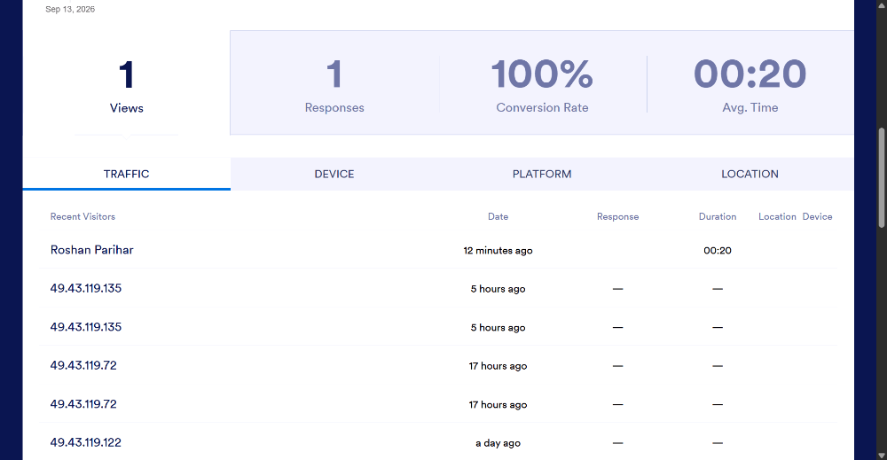Click the Sep 13, 2026 date text
Viewport: 887px width, 460px height.
70,9
